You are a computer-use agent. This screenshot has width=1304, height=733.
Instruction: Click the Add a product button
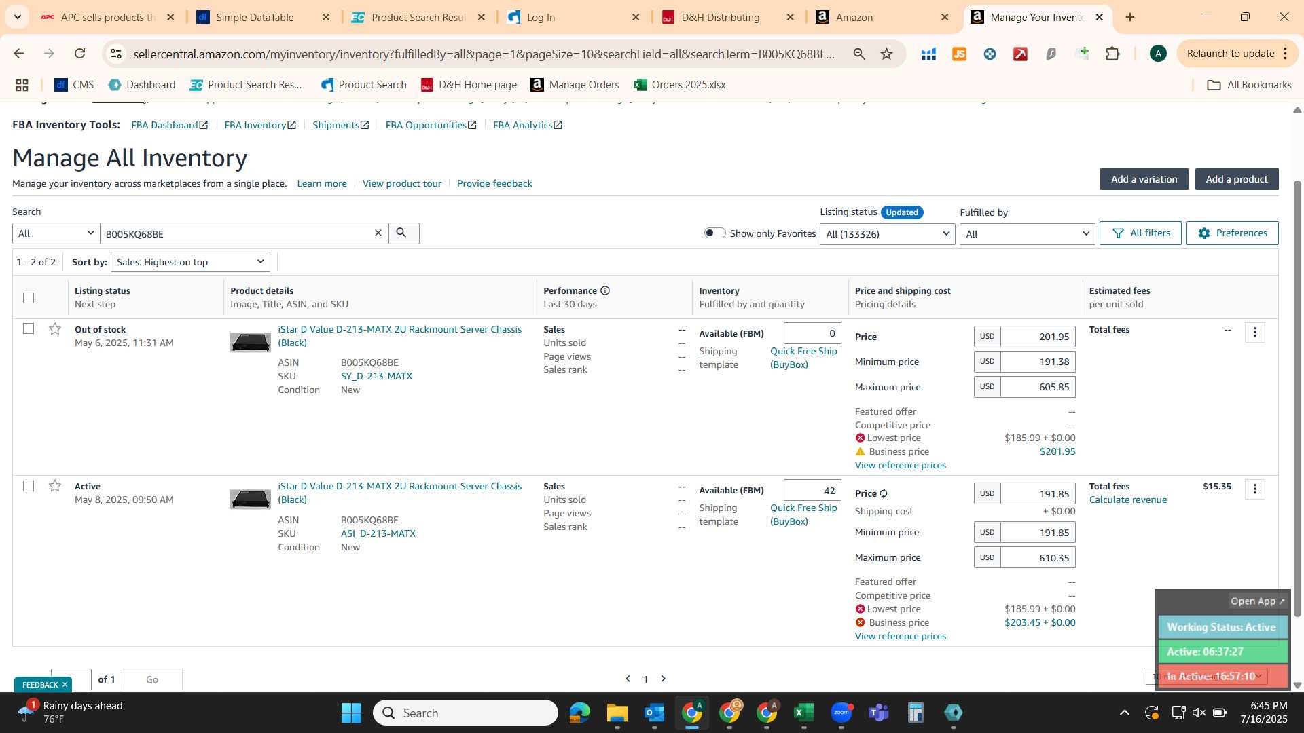pyautogui.click(x=1237, y=179)
